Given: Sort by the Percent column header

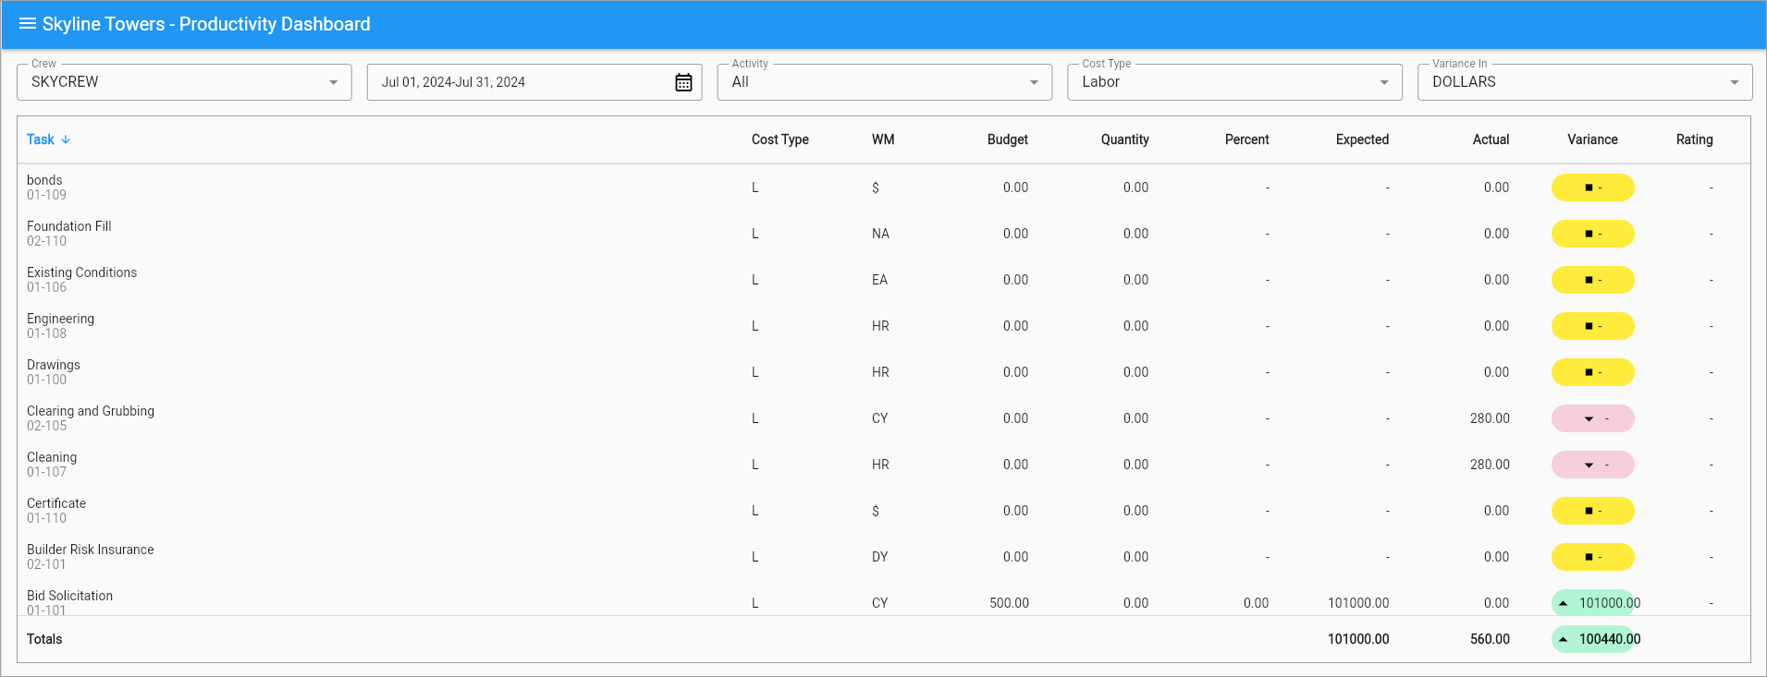Looking at the screenshot, I should [x=1246, y=139].
